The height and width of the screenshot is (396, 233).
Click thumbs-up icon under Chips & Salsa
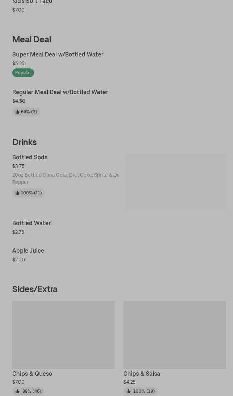(x=128, y=391)
